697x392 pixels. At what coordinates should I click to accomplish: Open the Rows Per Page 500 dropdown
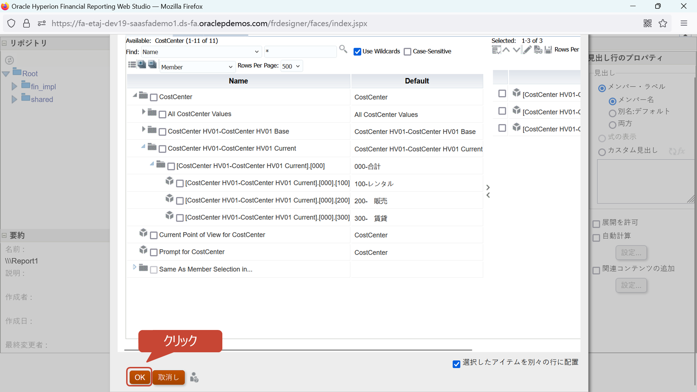point(291,66)
